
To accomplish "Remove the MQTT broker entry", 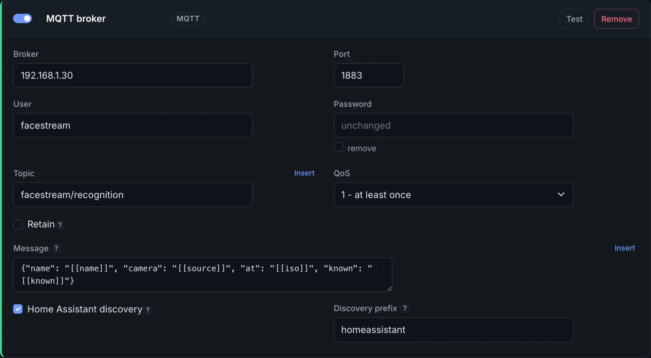I will click(616, 19).
